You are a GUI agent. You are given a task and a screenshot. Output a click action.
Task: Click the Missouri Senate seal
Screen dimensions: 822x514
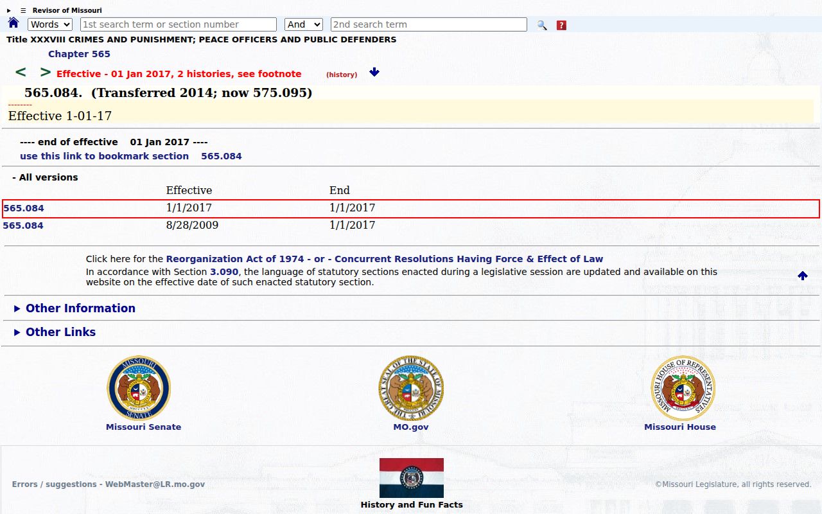(x=139, y=388)
